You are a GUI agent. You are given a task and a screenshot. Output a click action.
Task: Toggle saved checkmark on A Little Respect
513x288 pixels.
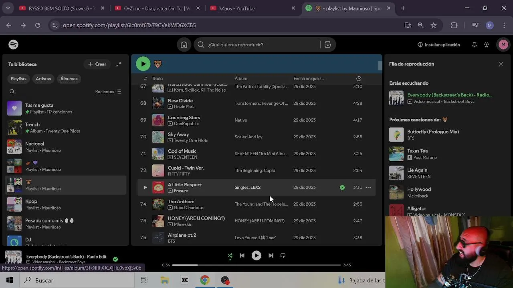tap(342, 187)
